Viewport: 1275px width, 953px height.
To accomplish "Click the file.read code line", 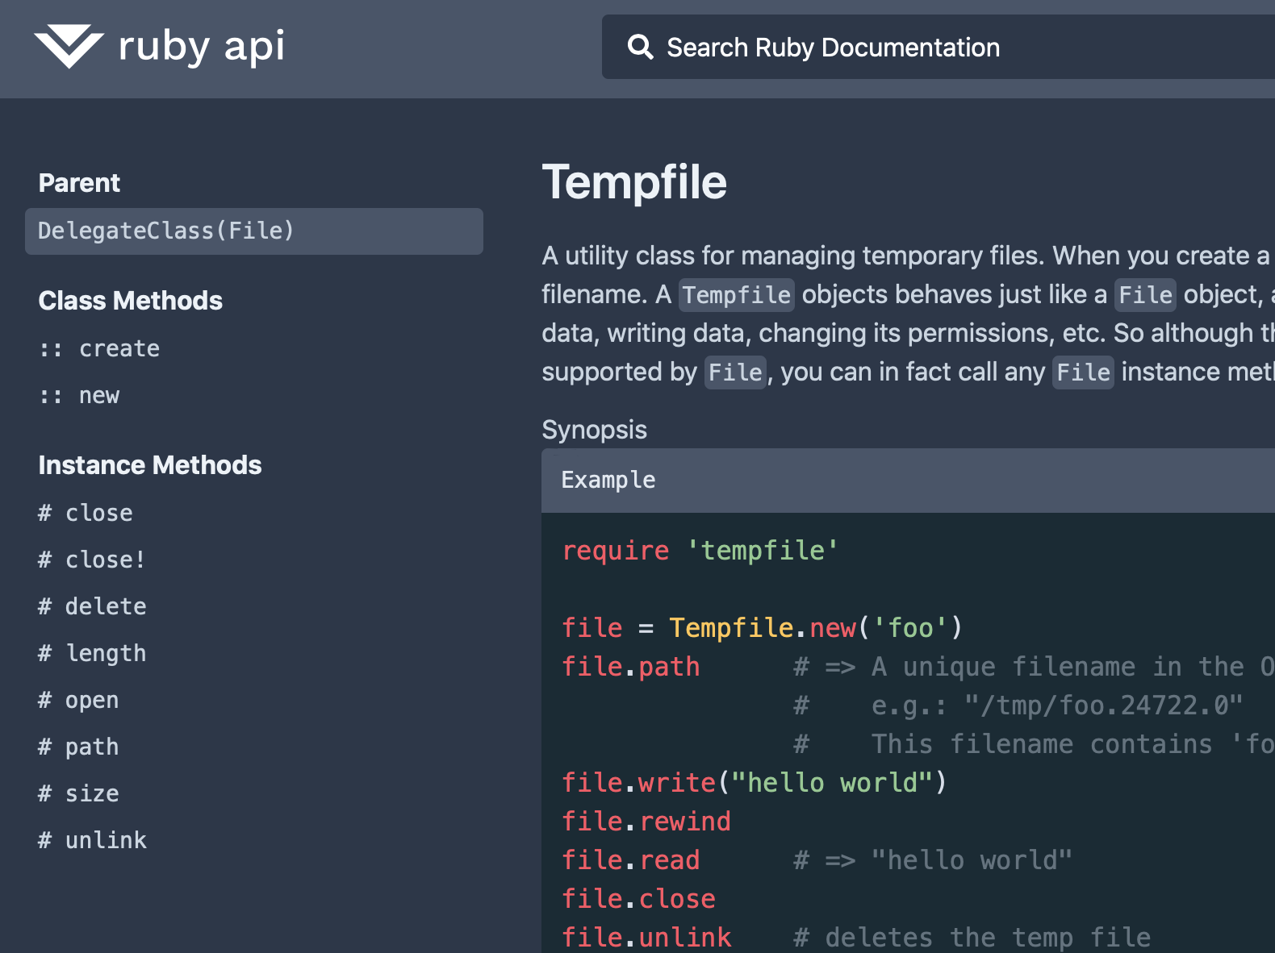I will coord(631,860).
